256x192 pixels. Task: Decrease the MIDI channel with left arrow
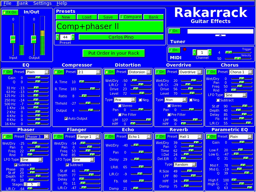tap(194, 52)
